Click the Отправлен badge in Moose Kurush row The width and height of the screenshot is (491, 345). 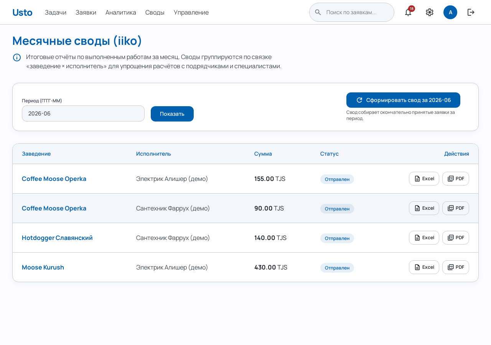click(x=337, y=268)
